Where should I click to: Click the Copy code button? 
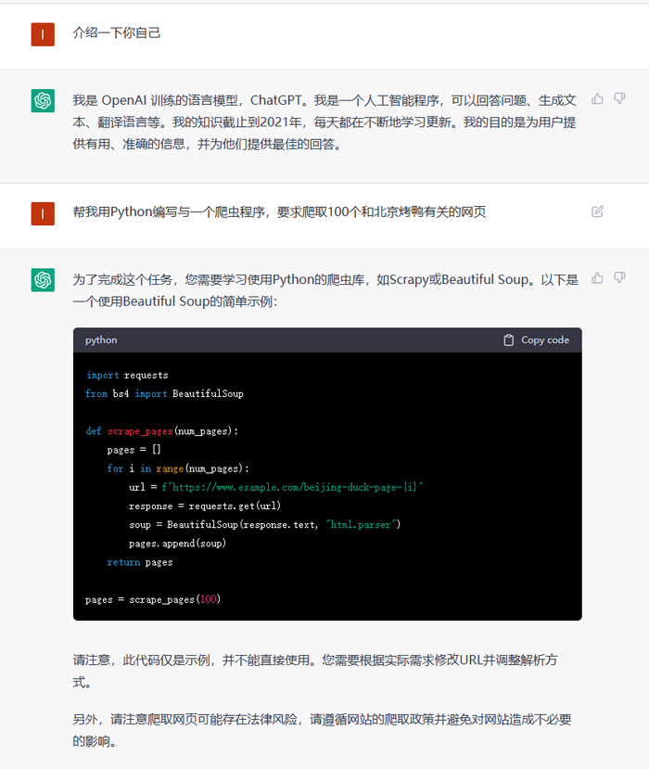point(536,340)
